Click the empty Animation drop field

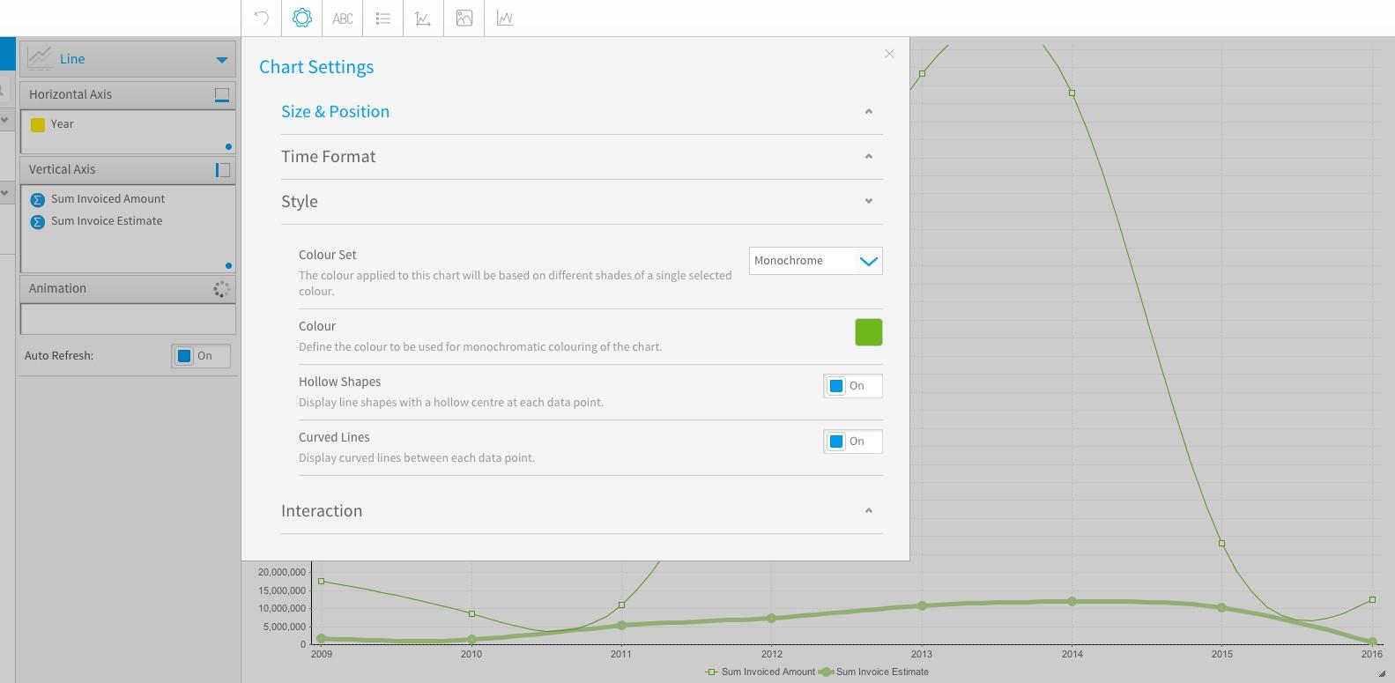(128, 318)
